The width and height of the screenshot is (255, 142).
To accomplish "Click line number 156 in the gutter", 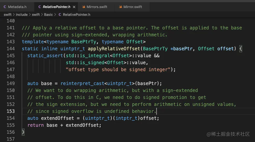I will [10, 132].
